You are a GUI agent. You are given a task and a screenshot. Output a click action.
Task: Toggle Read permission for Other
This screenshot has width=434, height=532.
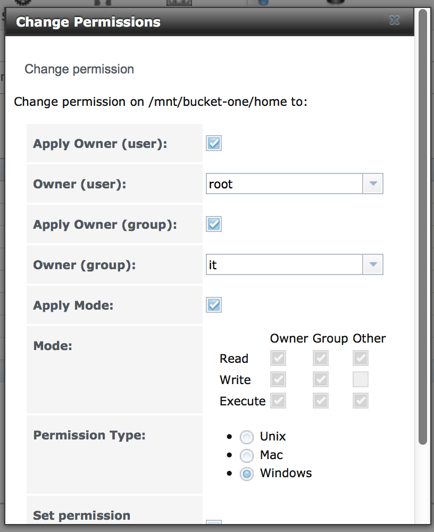(360, 358)
